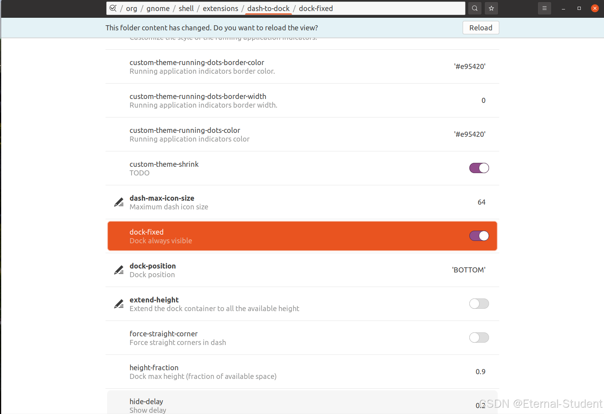This screenshot has height=414, width=604.
Task: Open the custom-theme-running-dots-border-color key
Action: 302,67
